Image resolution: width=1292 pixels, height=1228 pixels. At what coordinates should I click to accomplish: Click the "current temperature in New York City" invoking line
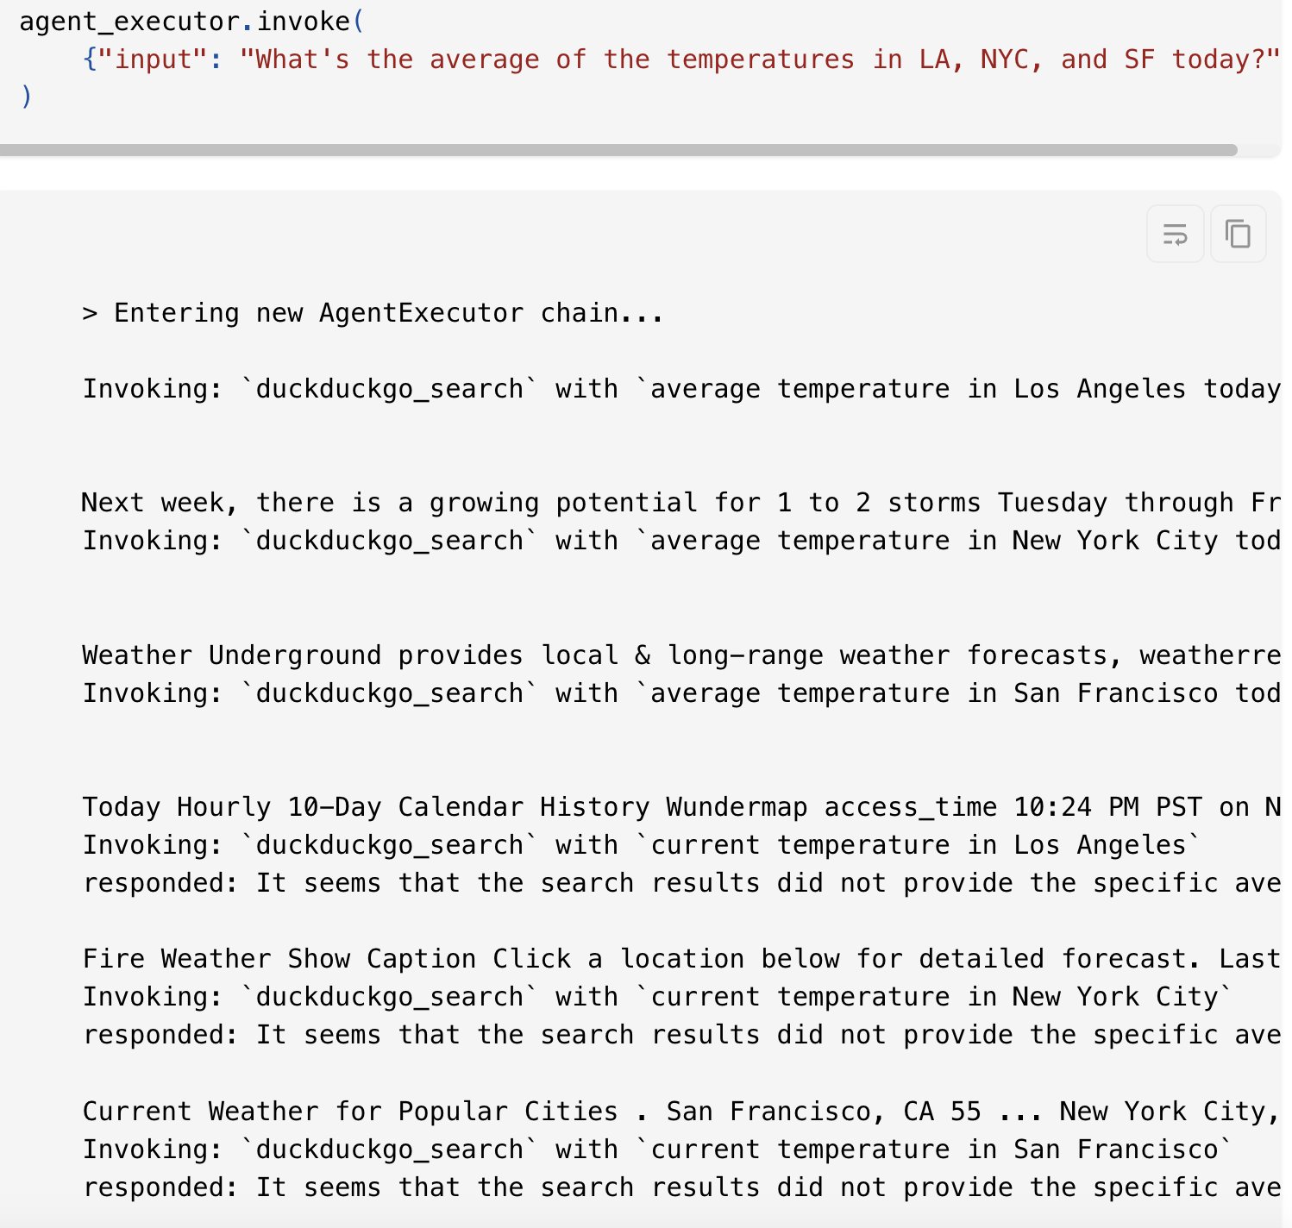[x=658, y=997]
